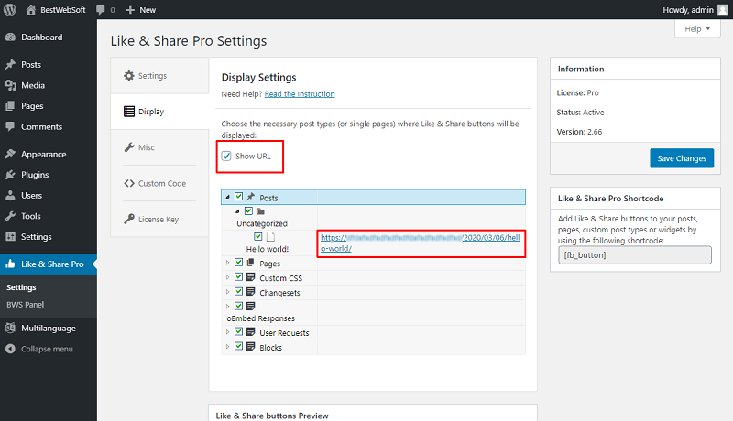Select the Settings submenu under Like & Share Pro
This screenshot has width=733, height=421.
point(21,287)
